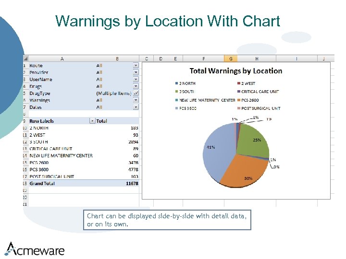Select the POST SURGICAL UNIT row label
Screen dimensions: 346x259
(x=62, y=177)
